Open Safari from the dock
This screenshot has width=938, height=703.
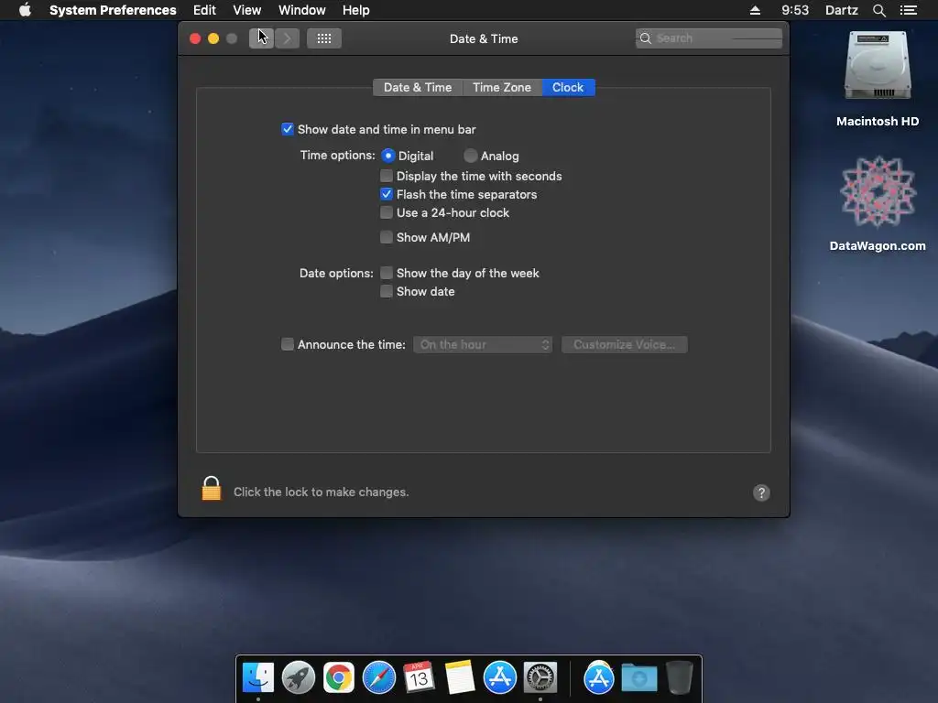(379, 677)
